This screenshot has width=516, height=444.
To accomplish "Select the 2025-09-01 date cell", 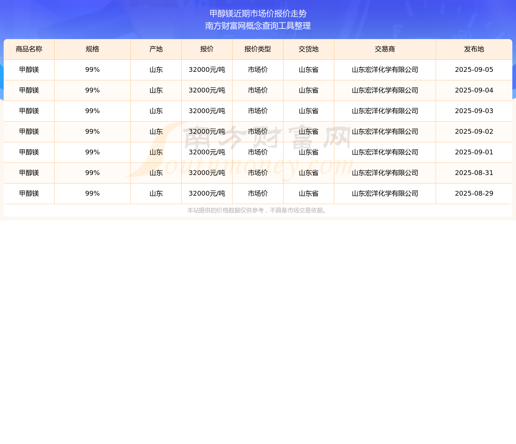I will (474, 153).
